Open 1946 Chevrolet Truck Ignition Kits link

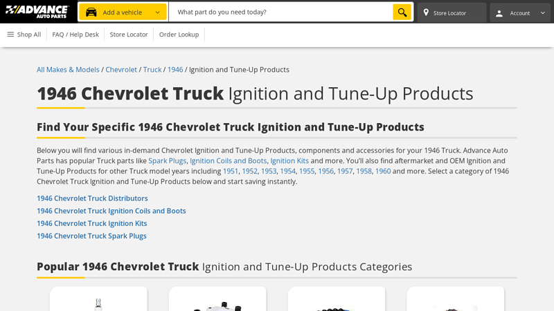pyautogui.click(x=91, y=223)
